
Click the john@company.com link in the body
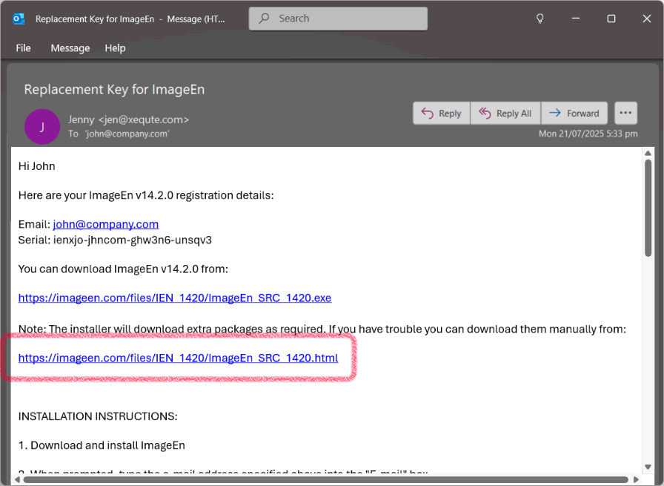[106, 224]
